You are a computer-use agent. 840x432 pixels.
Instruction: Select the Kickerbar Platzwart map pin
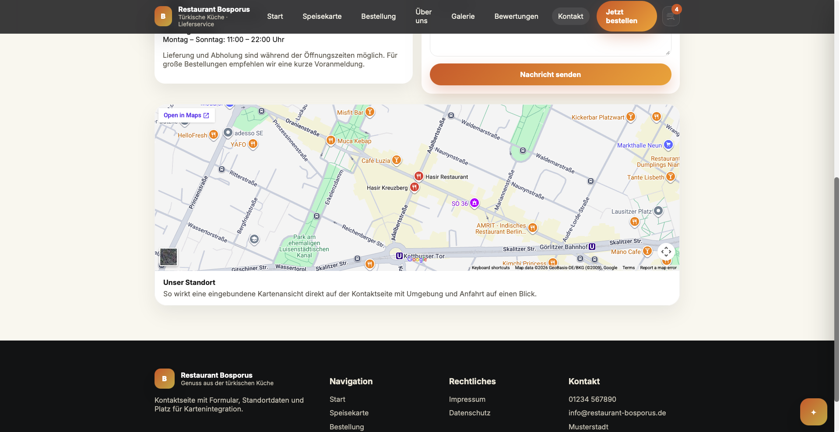(x=631, y=117)
